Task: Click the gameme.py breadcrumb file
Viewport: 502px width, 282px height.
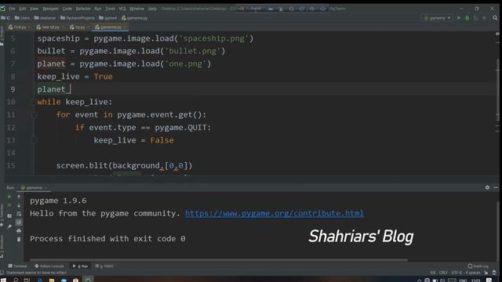Action: (134, 18)
